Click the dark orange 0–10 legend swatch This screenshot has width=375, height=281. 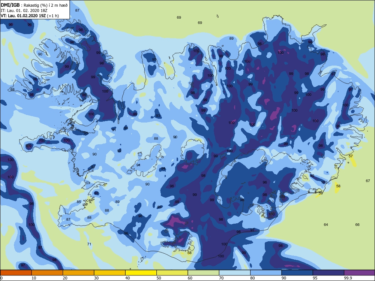point(16,273)
